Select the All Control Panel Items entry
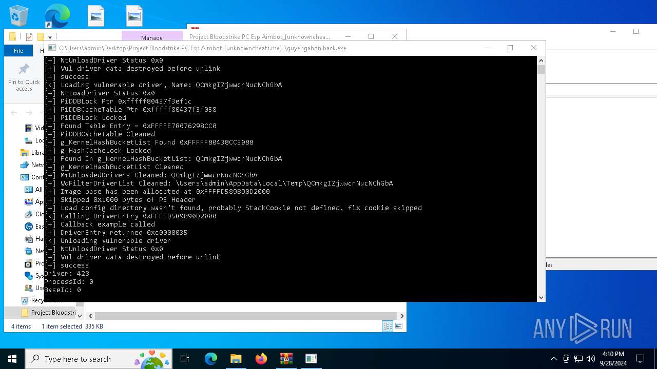Image resolution: width=657 pixels, height=369 pixels. [x=34, y=190]
